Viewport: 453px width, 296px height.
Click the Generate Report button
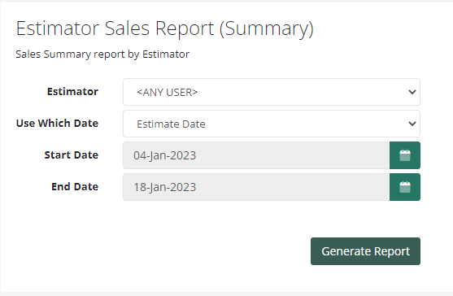coord(365,251)
